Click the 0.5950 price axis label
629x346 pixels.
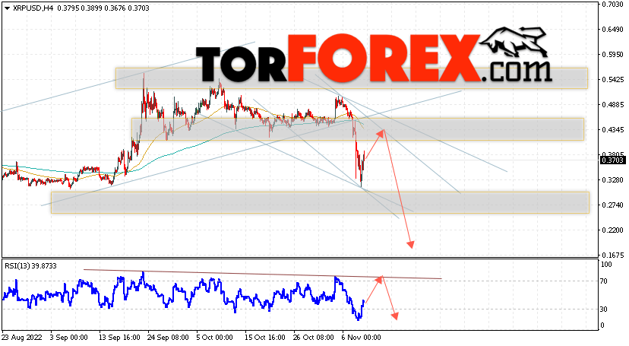612,54
